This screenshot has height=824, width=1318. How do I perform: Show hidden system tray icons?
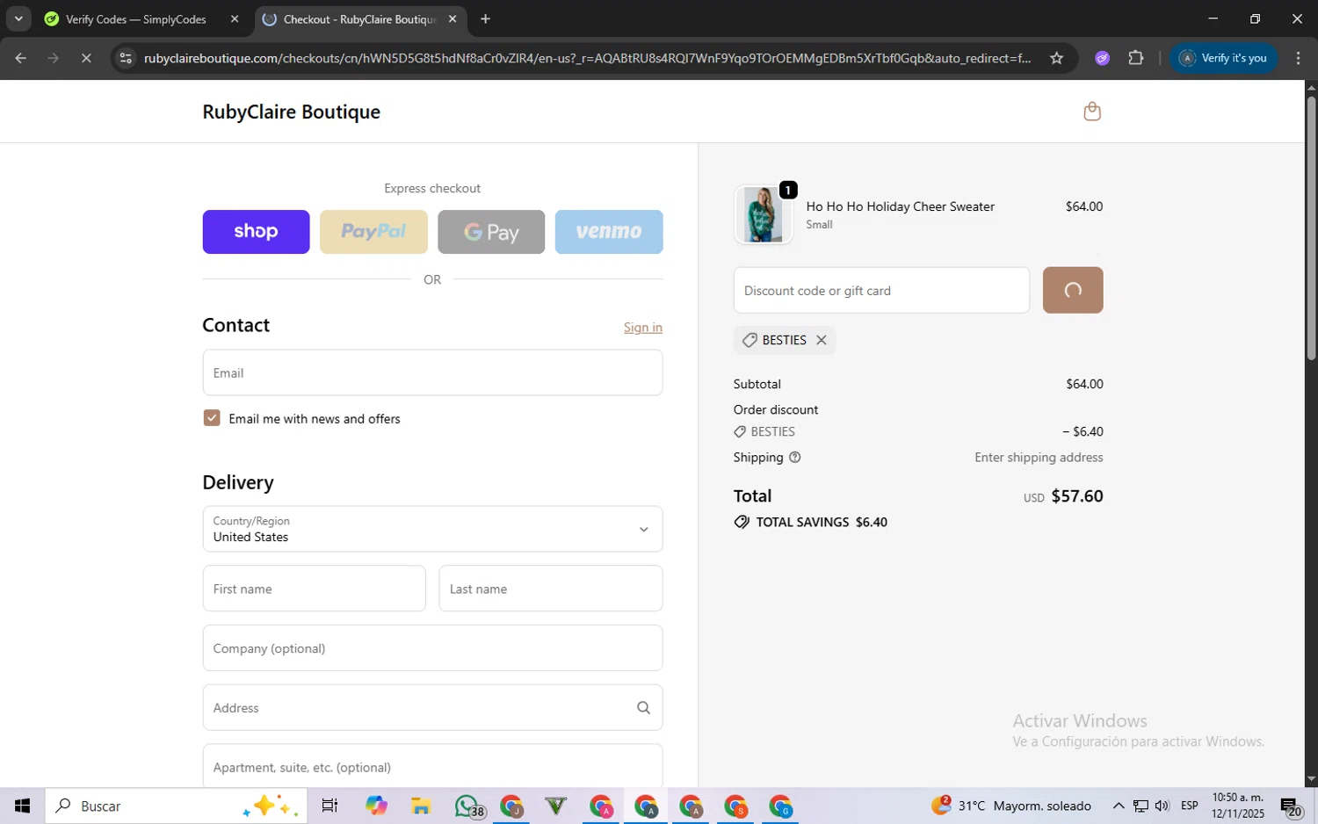tap(1118, 806)
